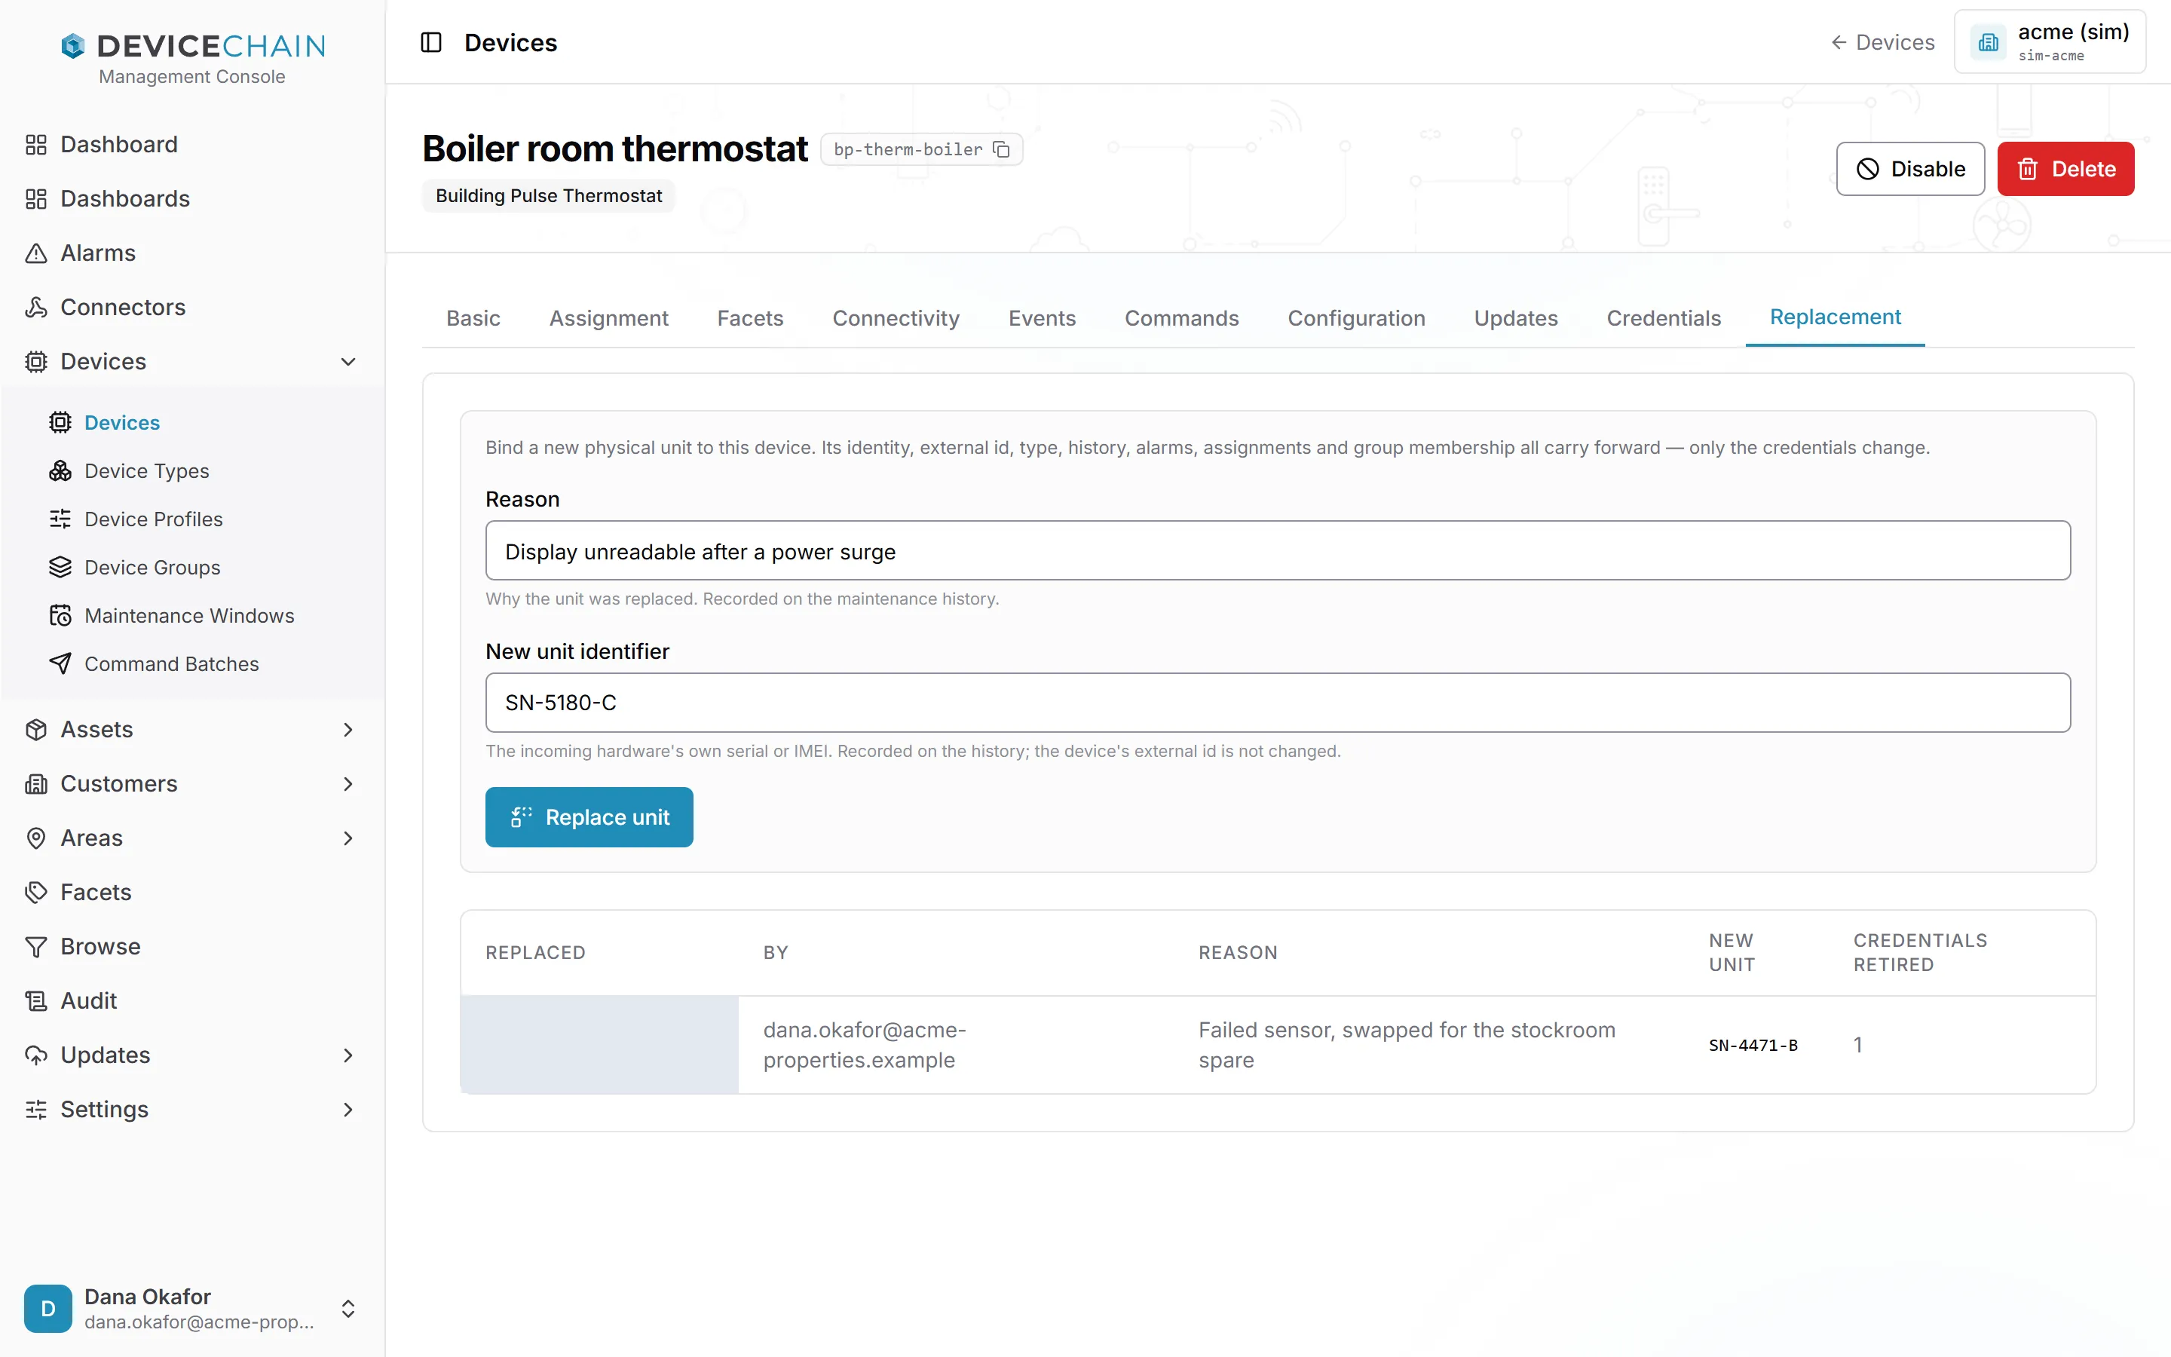Expand the Settings section
Screen dimensions: 2171x1357
(x=348, y=1109)
